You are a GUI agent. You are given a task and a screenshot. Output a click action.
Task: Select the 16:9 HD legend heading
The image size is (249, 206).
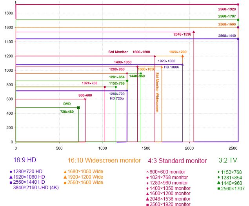tap(22, 160)
